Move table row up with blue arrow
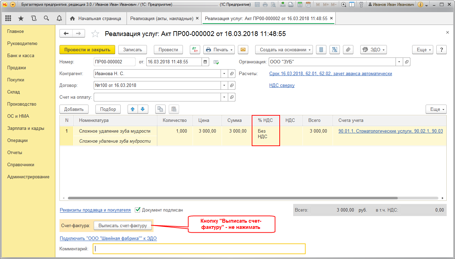The image size is (455, 259). point(132,109)
